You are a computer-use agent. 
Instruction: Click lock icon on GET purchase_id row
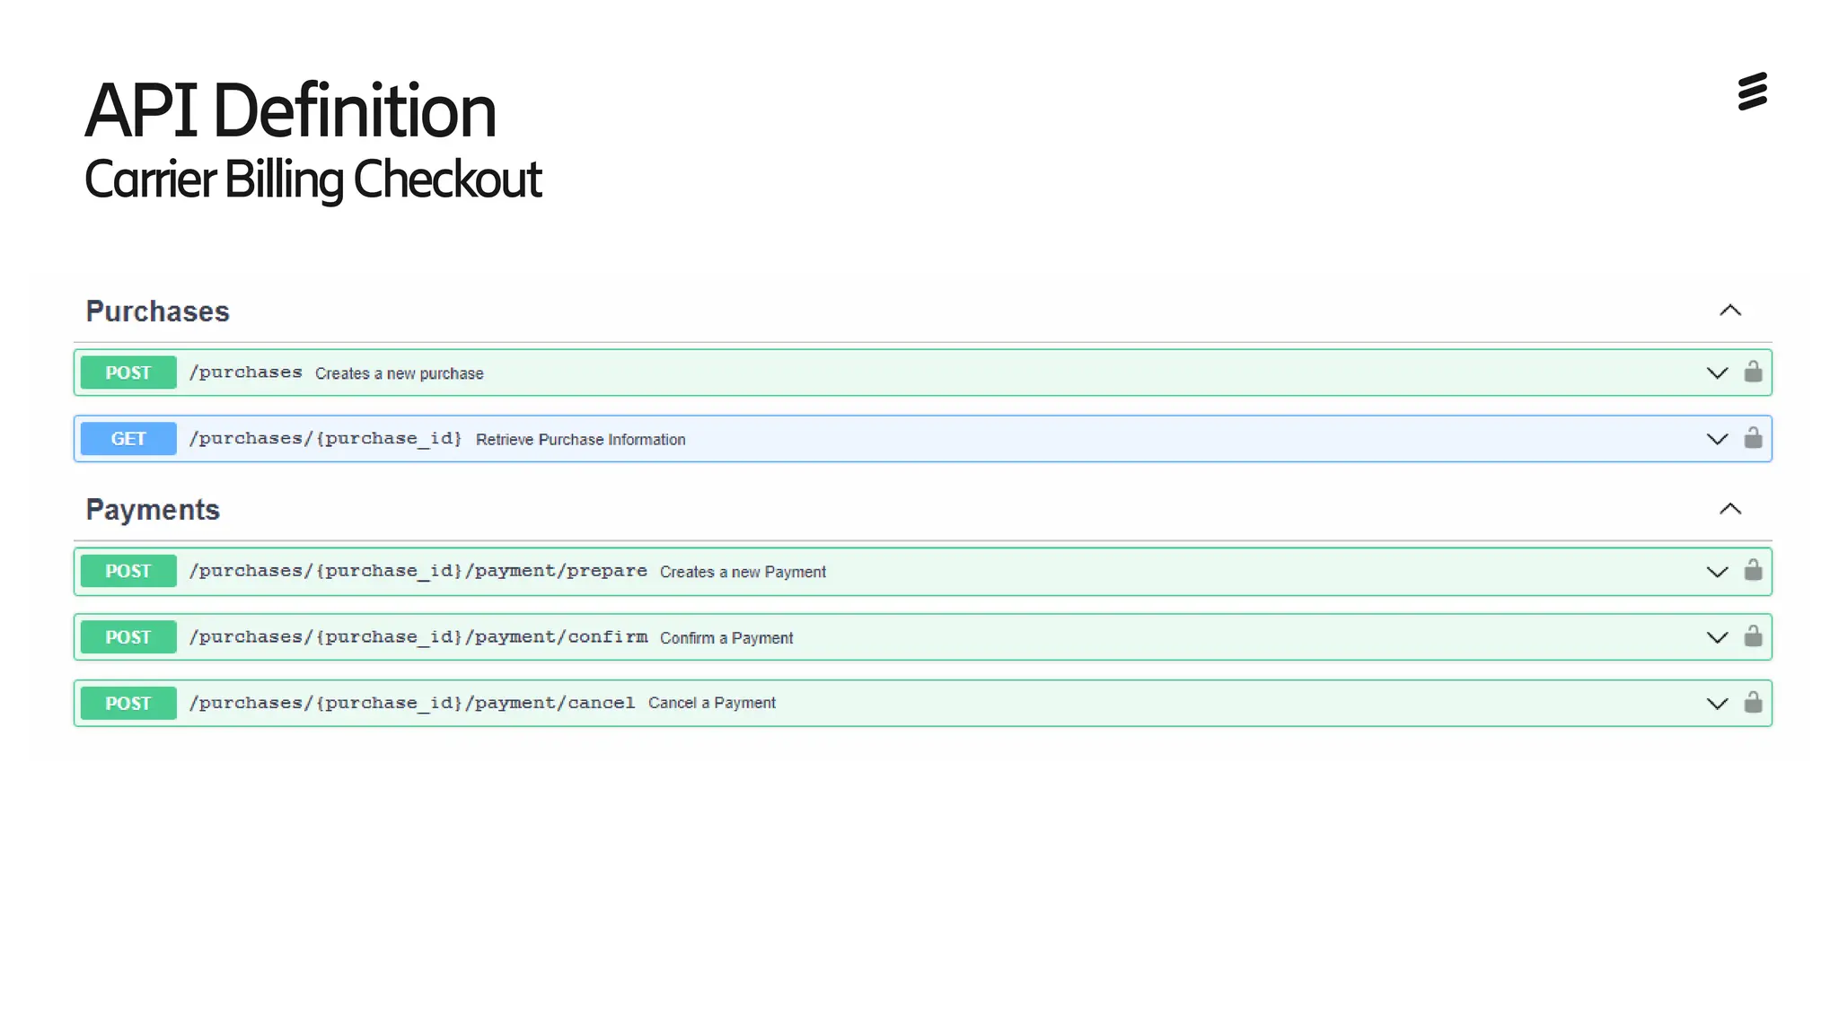pos(1753,438)
